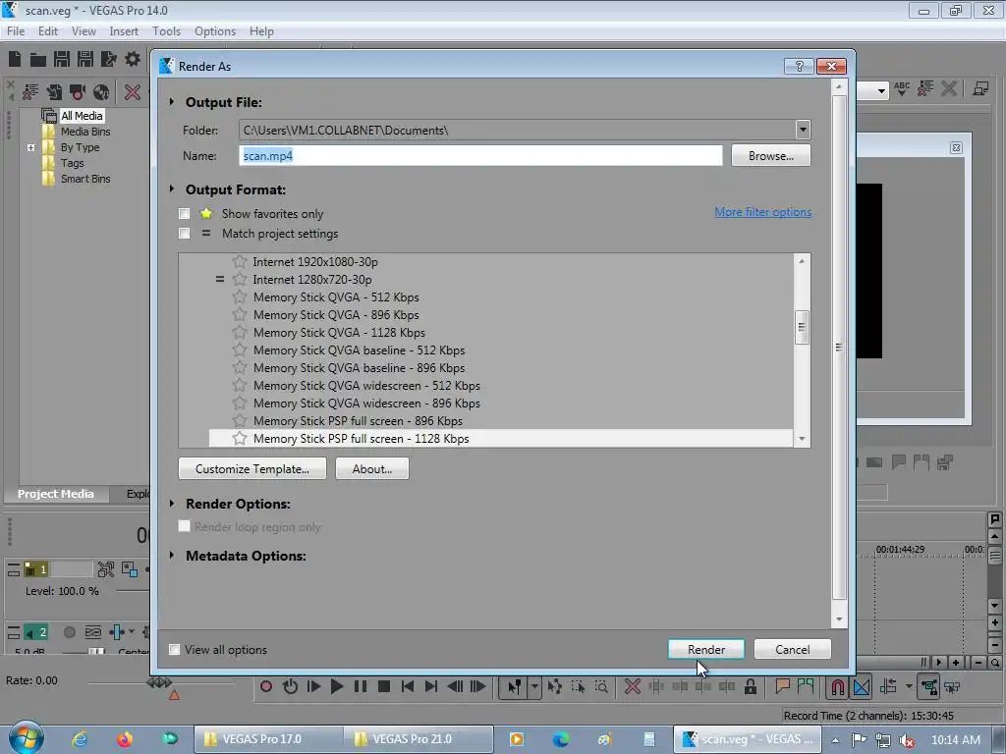The height and width of the screenshot is (754, 1006).
Task: Toggle the Loop Playback icon
Action: pyautogui.click(x=290, y=686)
